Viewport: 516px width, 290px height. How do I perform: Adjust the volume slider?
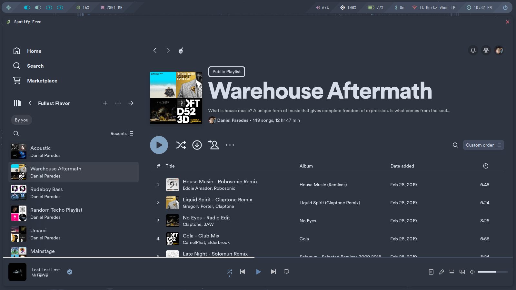click(x=492, y=272)
